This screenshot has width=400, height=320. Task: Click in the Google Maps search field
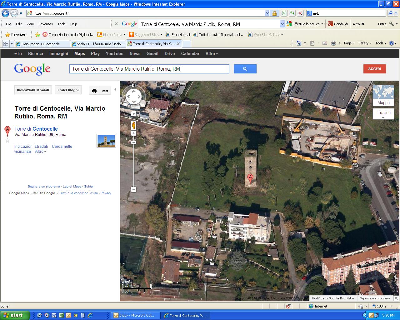click(x=149, y=69)
